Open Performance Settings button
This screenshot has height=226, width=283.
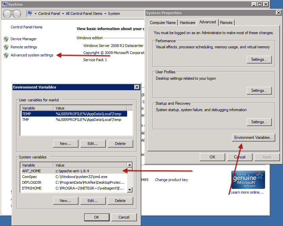pos(259,59)
